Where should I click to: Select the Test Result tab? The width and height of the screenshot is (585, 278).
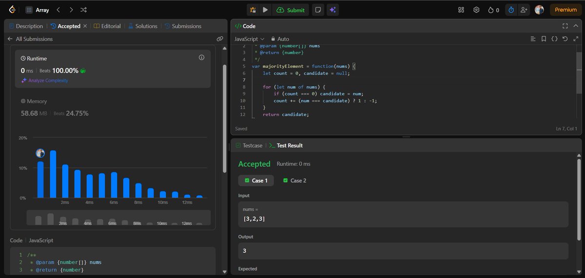tap(286, 145)
